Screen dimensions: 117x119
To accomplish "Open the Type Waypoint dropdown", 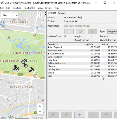I will coord(112,32).
